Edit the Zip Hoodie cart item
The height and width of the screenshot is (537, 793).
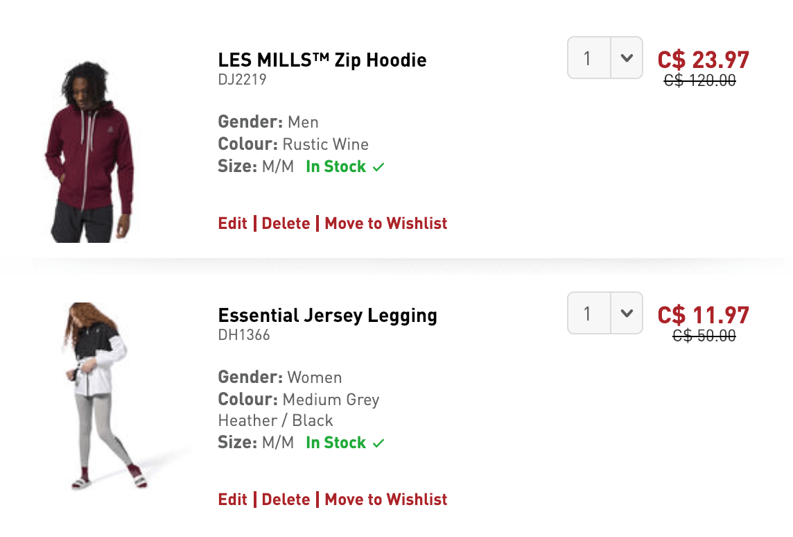[x=233, y=223]
